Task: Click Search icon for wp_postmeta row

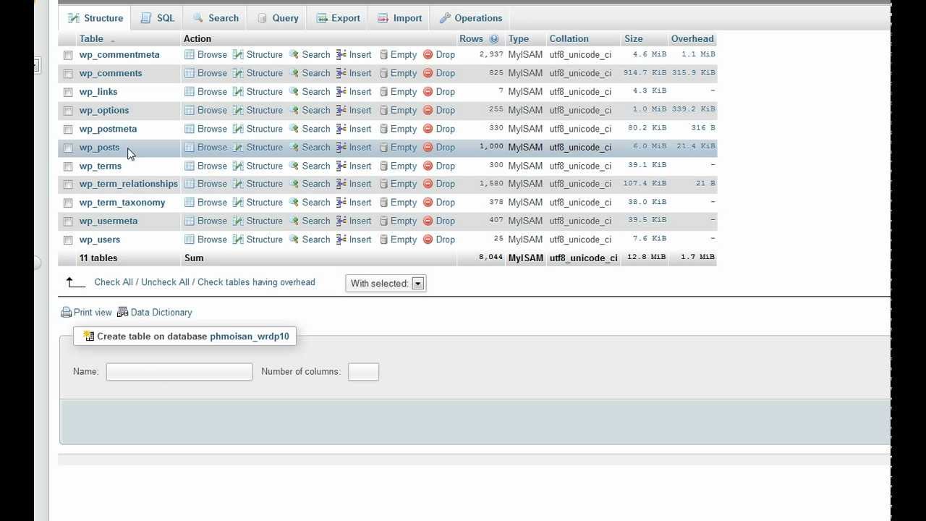Action: [x=294, y=129]
